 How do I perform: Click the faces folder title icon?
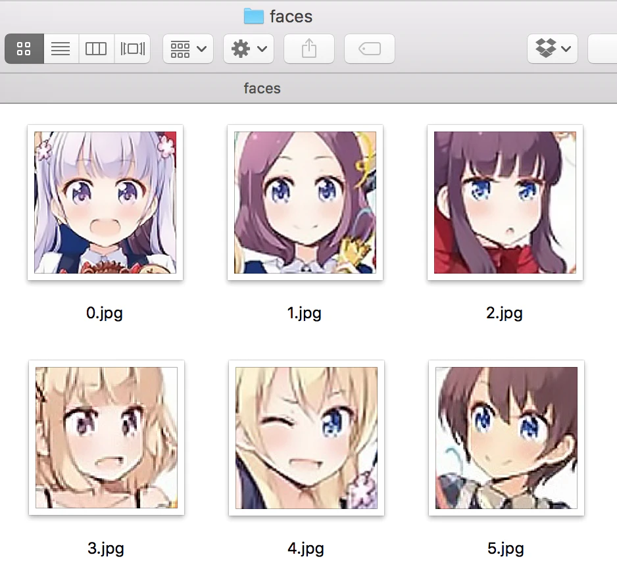tap(253, 16)
